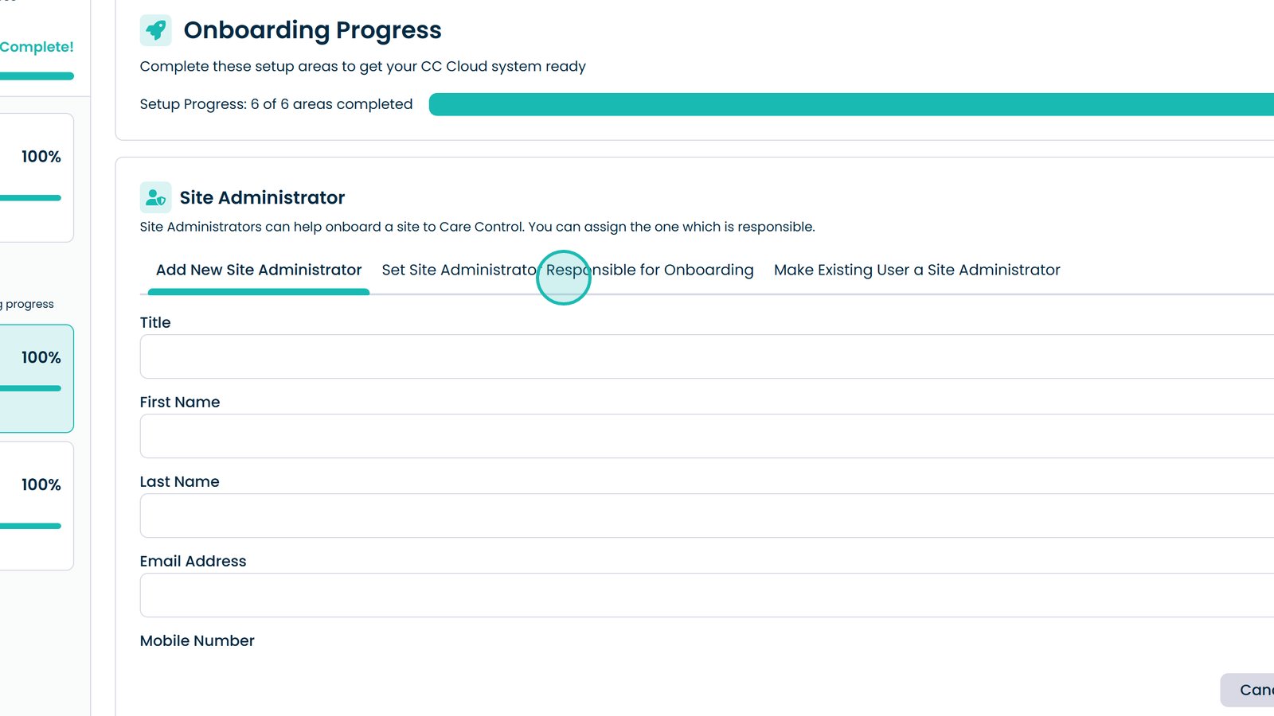
Task: Select the Email Address input field
Action: pyautogui.click(x=701, y=595)
